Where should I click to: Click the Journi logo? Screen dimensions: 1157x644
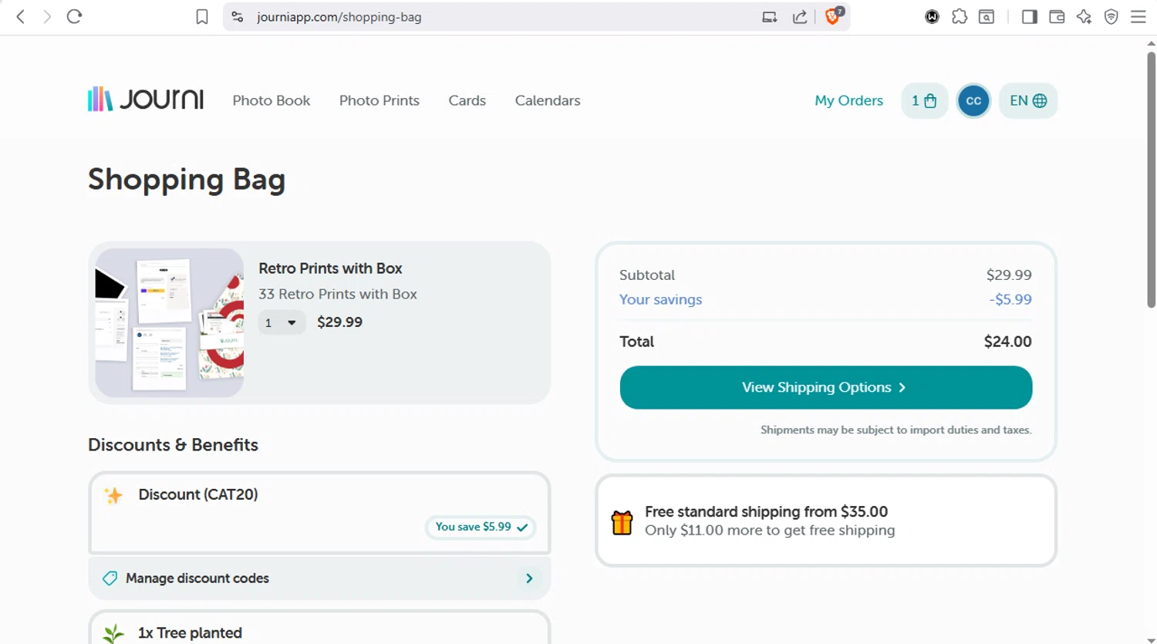tap(146, 100)
